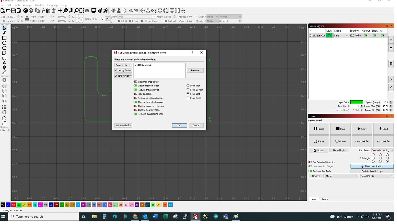Select the 'From Bottom' radio button
The image size is (397, 224).
188,90
